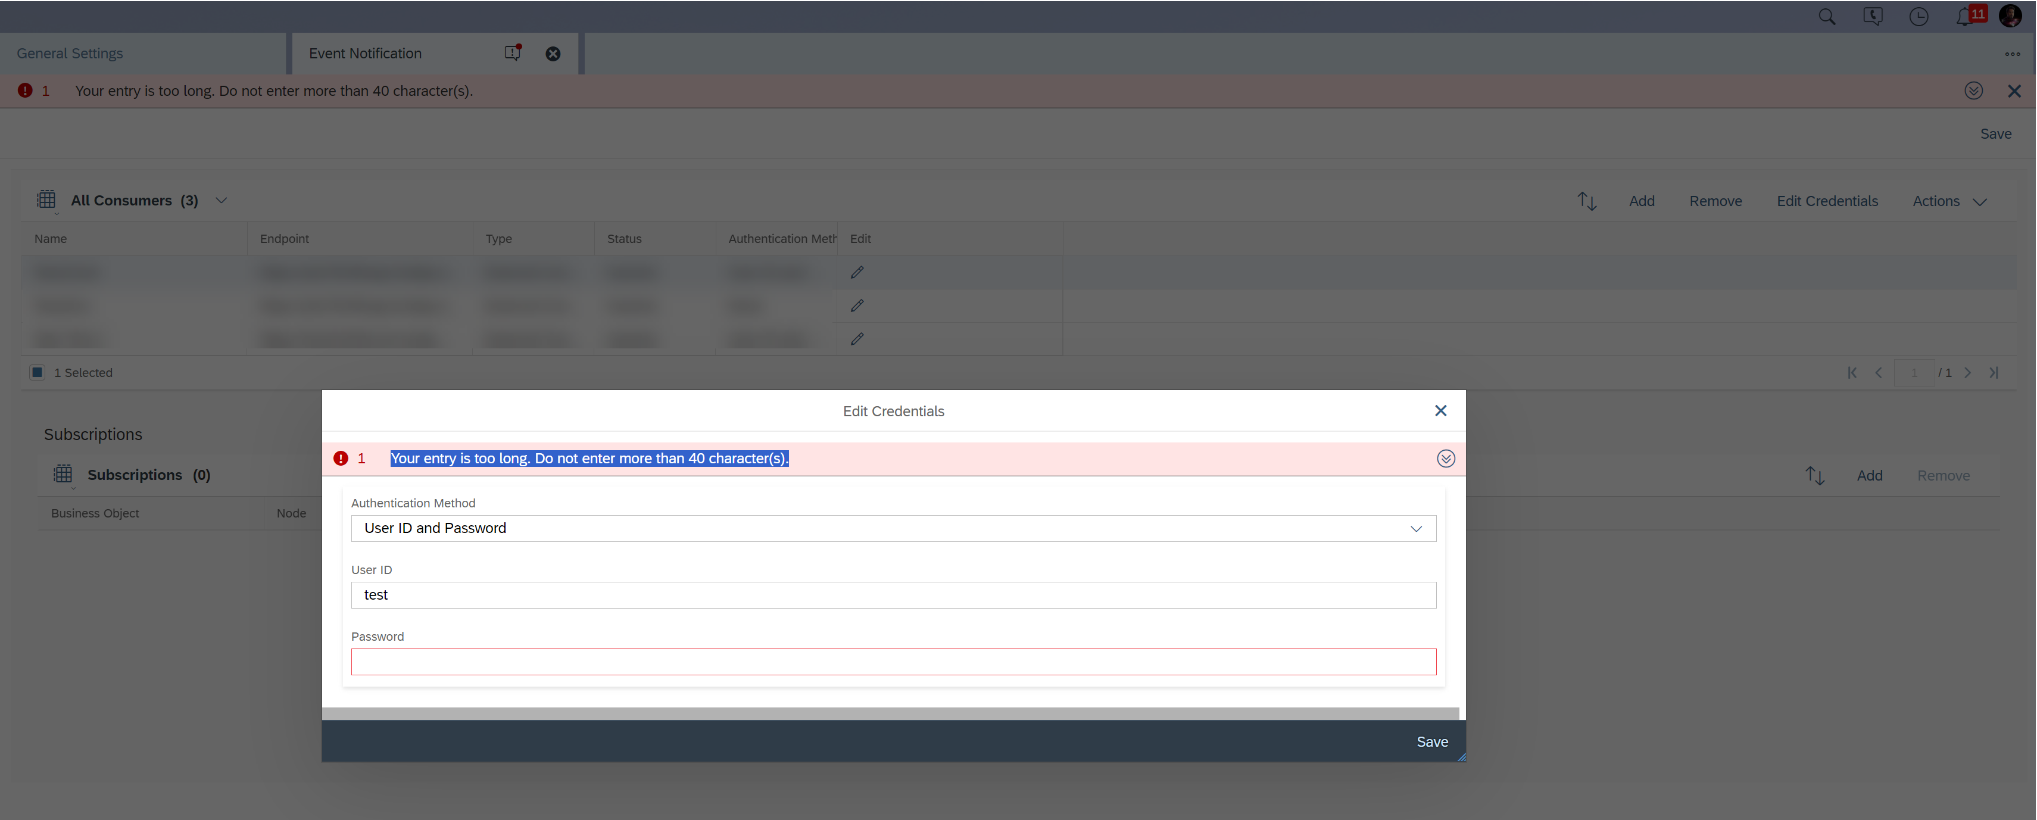The height and width of the screenshot is (820, 2037).
Task: Click the dialog horizontal scrollbar
Action: pos(890,713)
